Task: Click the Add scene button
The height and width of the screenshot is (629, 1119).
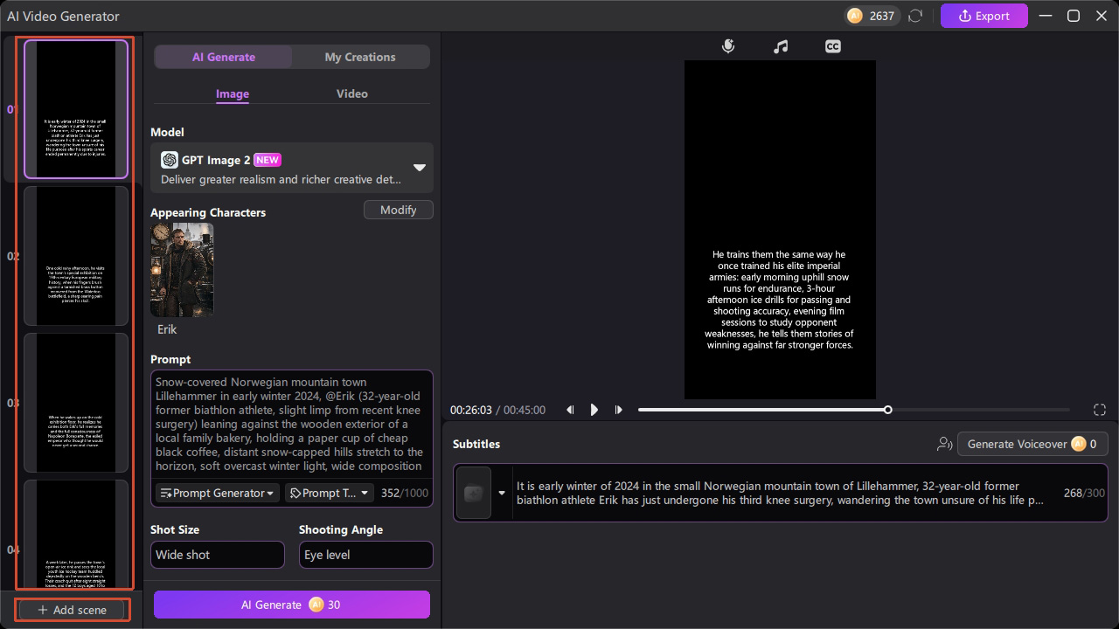Action: [73, 610]
